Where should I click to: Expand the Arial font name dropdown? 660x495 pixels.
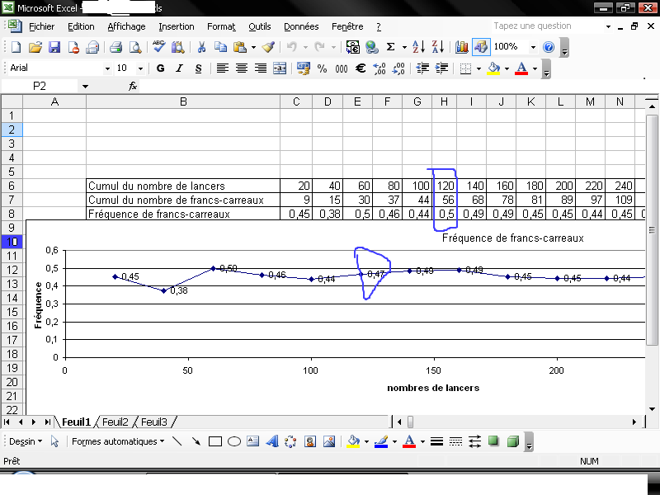coord(107,68)
